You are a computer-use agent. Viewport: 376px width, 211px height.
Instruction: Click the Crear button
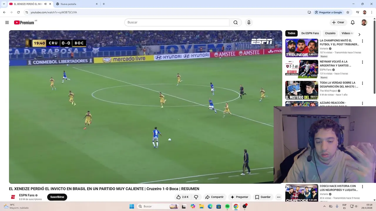[338, 23]
